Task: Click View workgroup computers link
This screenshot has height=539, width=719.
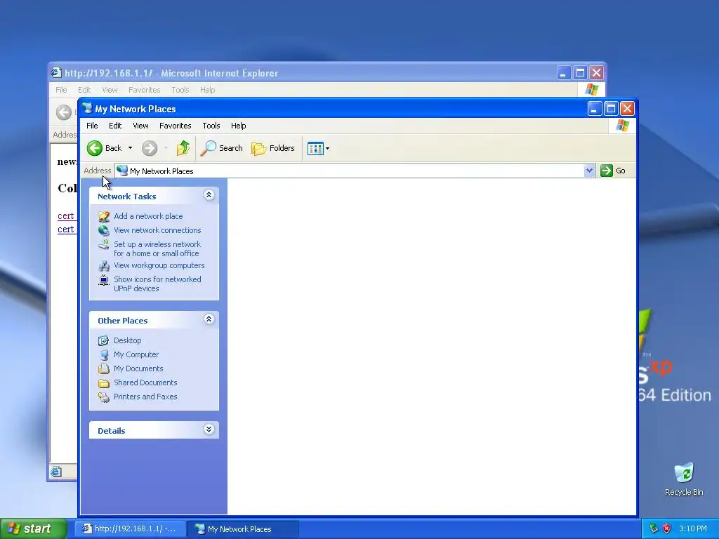Action: coord(159,265)
